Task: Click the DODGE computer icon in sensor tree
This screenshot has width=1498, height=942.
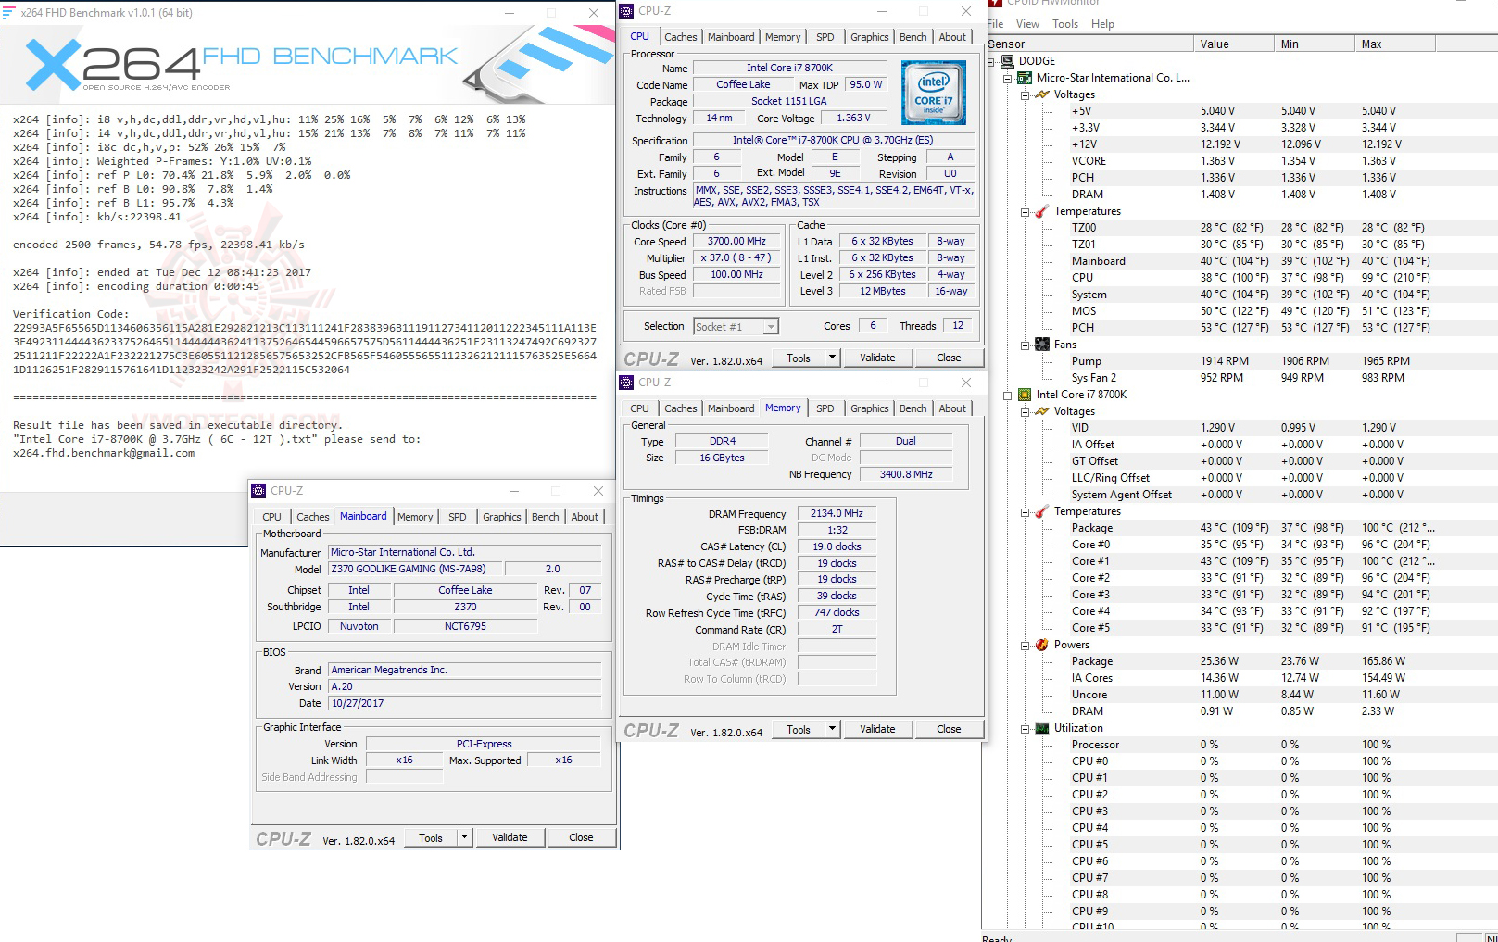Action: (1007, 60)
